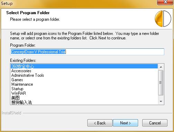Click into the Program Folder text field
The height and width of the screenshot is (132, 174).
(x=87, y=52)
